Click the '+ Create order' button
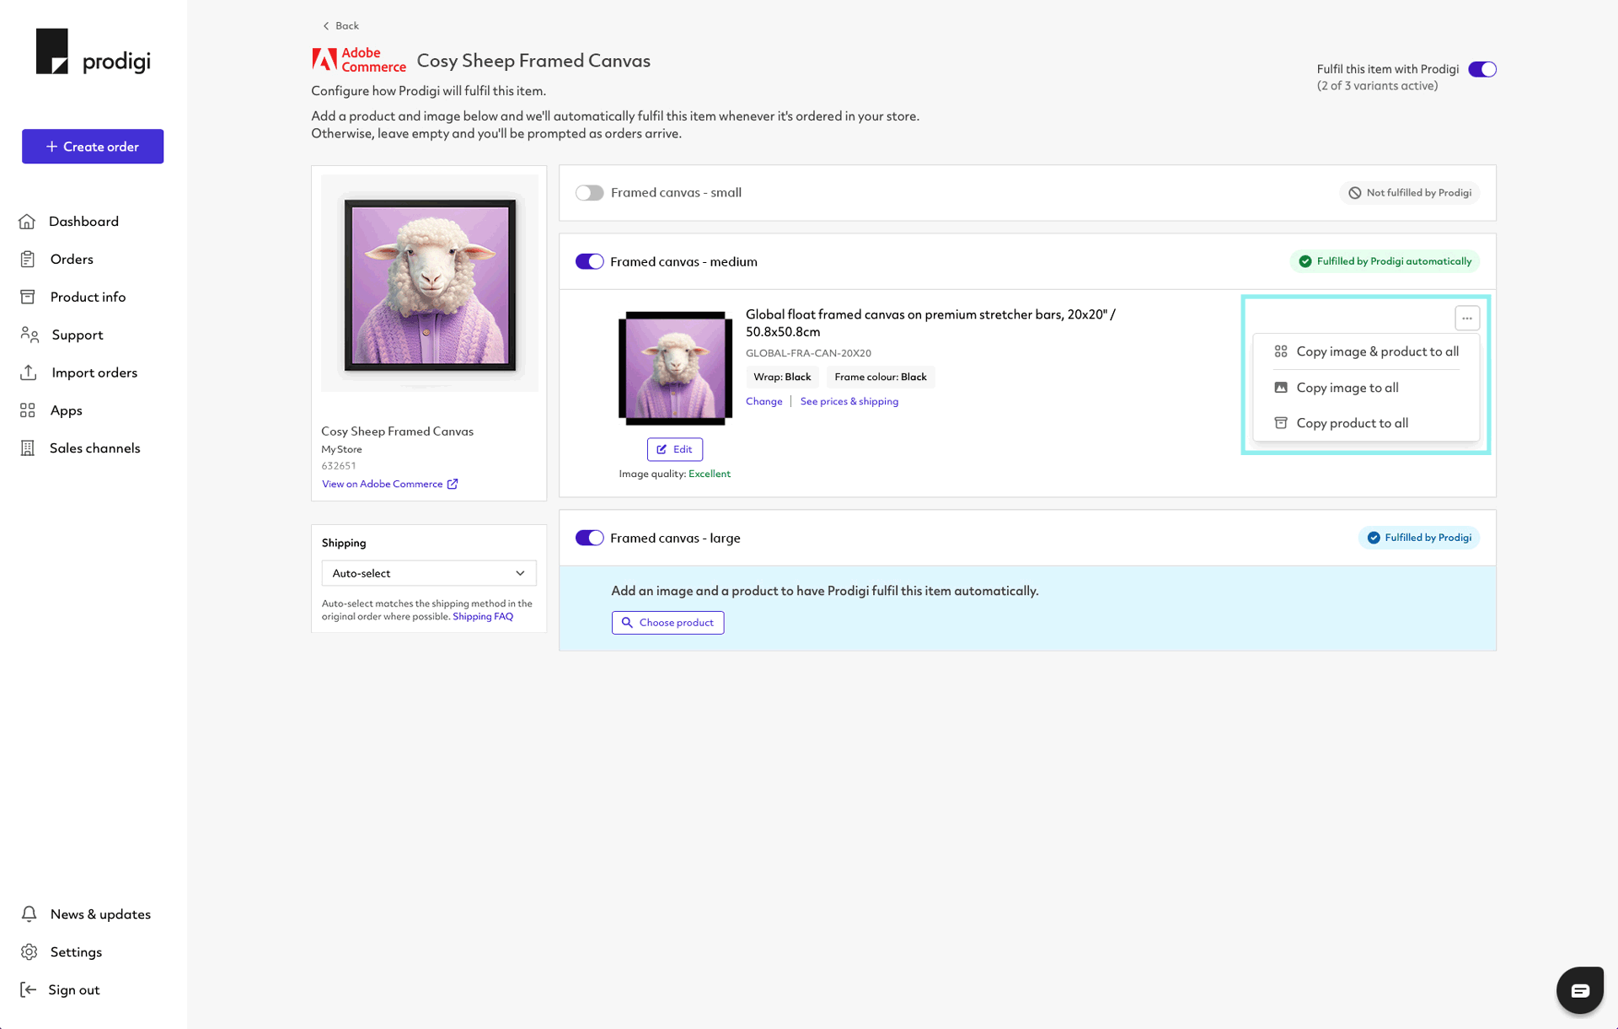1618x1029 pixels. [x=92, y=146]
